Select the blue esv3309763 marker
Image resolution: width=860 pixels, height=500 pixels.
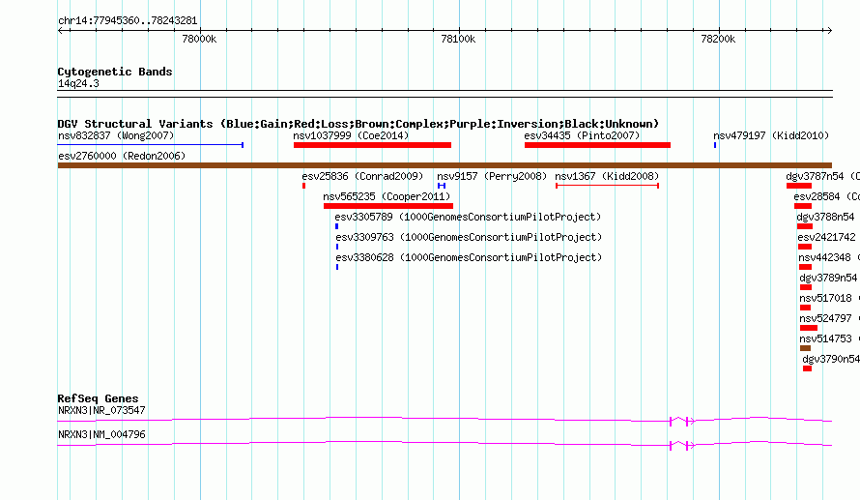[337, 247]
